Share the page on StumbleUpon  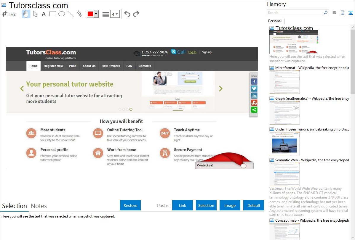tap(254, 103)
